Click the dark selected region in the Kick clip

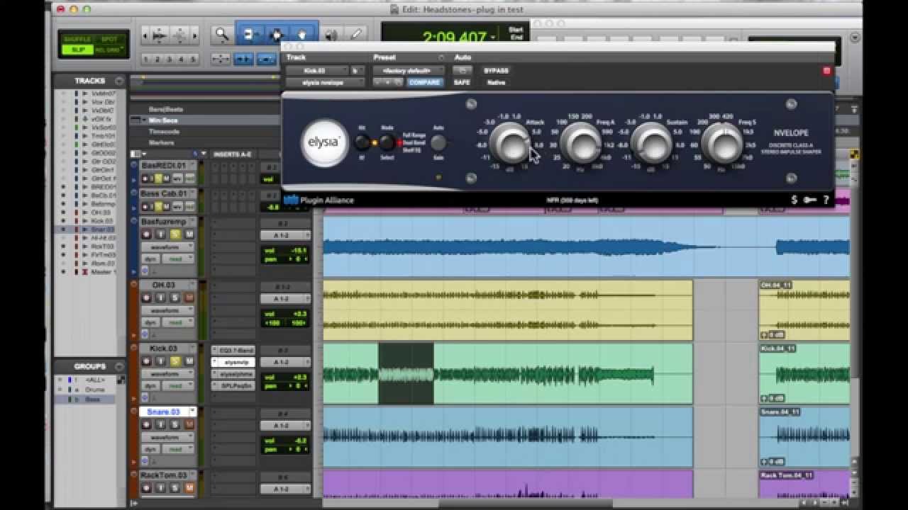point(406,374)
